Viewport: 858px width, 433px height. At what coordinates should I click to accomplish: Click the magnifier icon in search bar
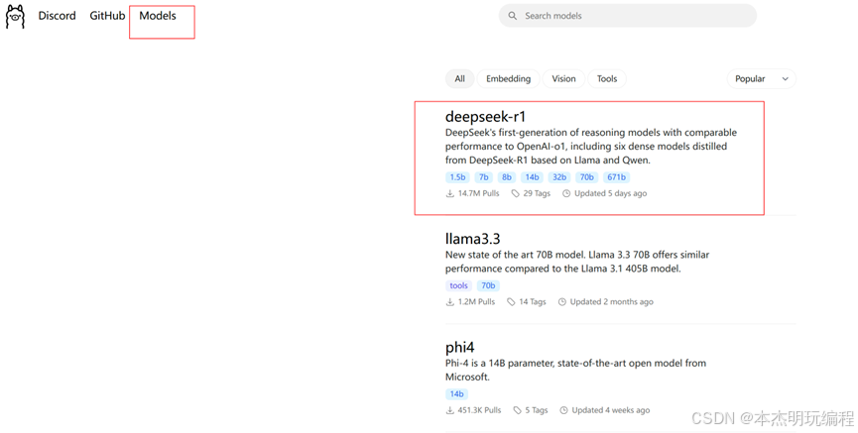coord(512,16)
